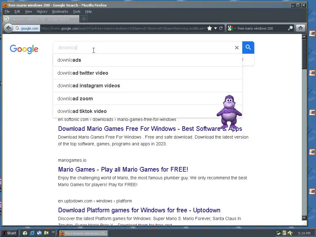Viewport: 316px width, 237px height.
Task: Click the google.com site identity badge
Action: [x=27, y=28]
